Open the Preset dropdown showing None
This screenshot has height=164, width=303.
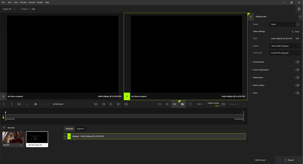(282, 24)
